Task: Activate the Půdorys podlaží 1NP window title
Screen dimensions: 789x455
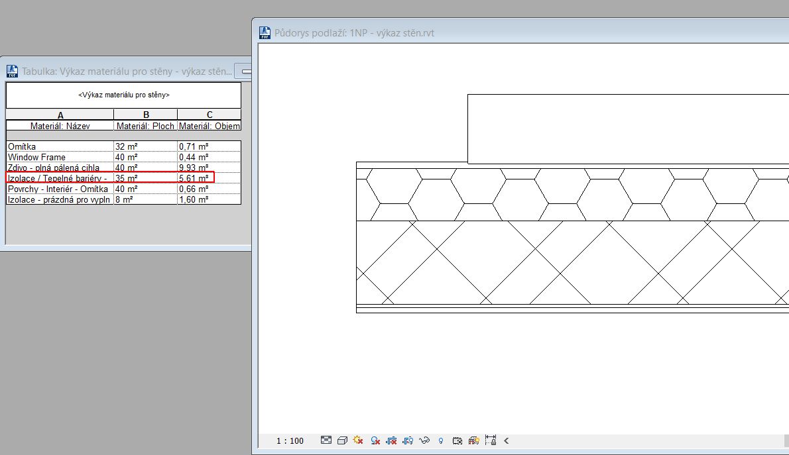Action: click(354, 33)
